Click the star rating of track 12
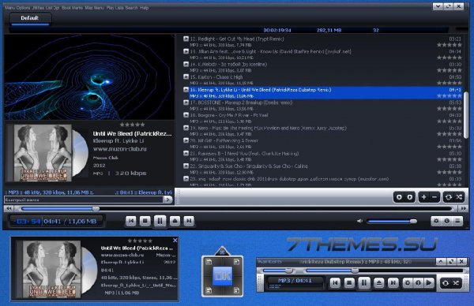Screen dimensions: 474x306 pyautogui.click(x=450, y=45)
